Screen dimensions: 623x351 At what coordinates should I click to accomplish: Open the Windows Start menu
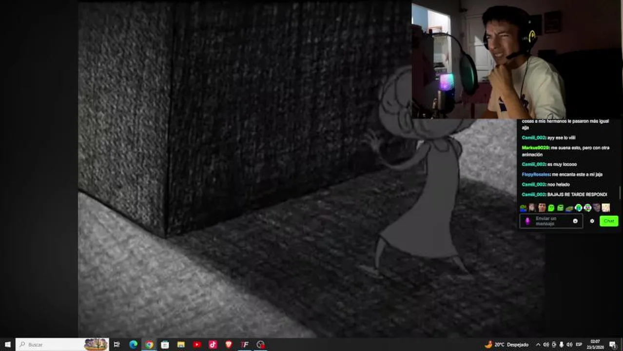click(7, 345)
